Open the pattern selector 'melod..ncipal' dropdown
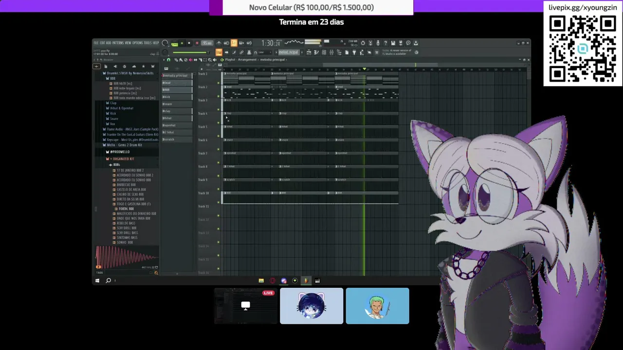 pos(289,52)
